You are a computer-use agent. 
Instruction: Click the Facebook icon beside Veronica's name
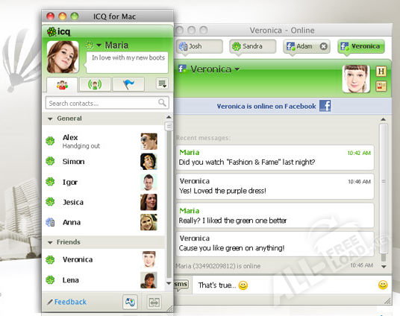(182, 69)
